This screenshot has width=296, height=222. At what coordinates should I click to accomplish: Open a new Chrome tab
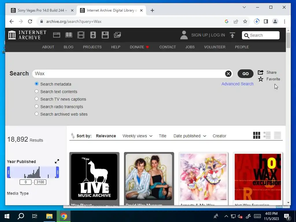[152, 10]
